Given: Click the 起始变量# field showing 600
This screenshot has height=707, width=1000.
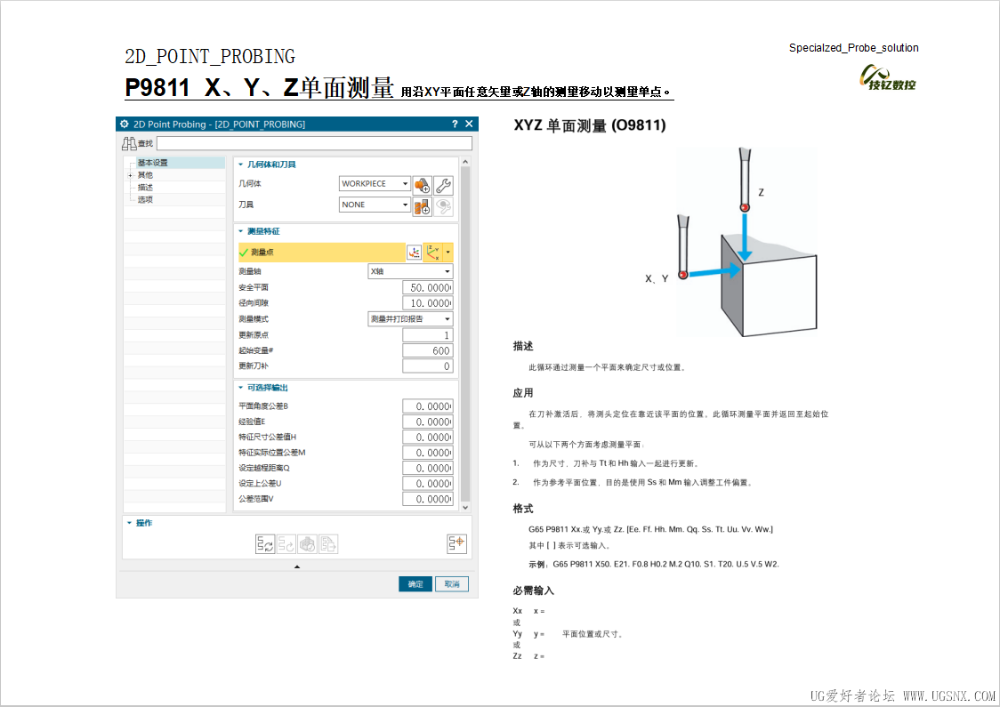Looking at the screenshot, I should tap(428, 350).
